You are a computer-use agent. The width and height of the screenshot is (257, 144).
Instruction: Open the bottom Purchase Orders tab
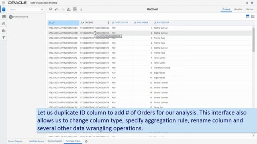[x=73, y=141]
